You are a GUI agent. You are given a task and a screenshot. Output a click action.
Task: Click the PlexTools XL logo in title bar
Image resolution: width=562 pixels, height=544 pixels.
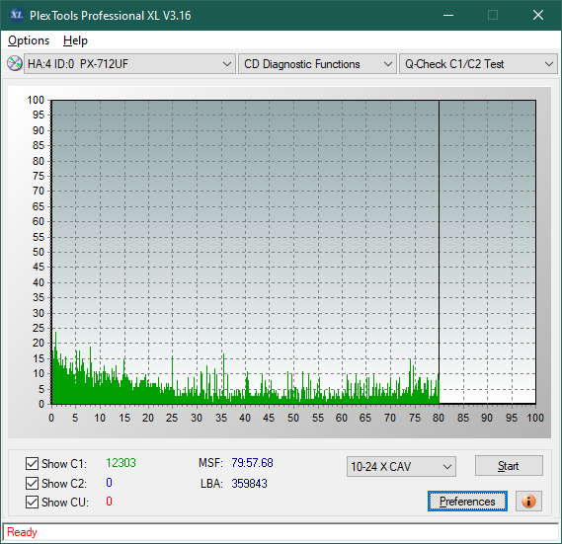(17, 15)
